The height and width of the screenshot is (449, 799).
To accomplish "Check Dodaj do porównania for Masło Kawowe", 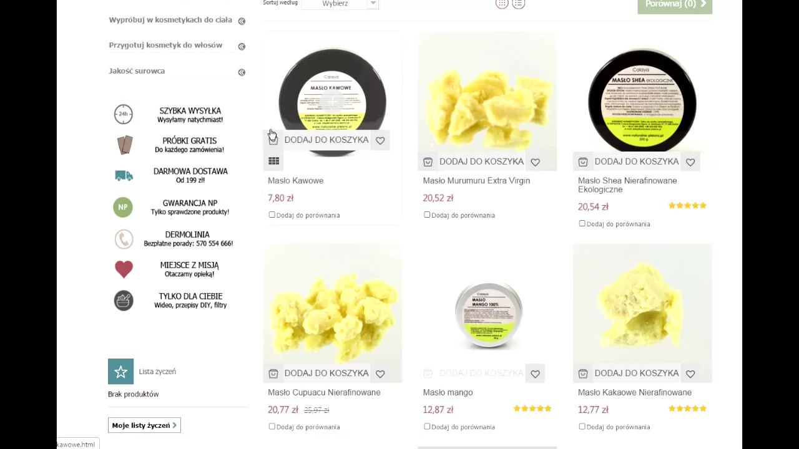I will click(x=272, y=215).
